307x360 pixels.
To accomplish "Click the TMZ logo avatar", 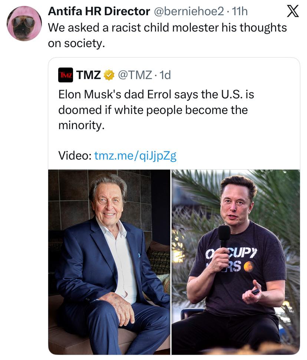I will 66,75.
